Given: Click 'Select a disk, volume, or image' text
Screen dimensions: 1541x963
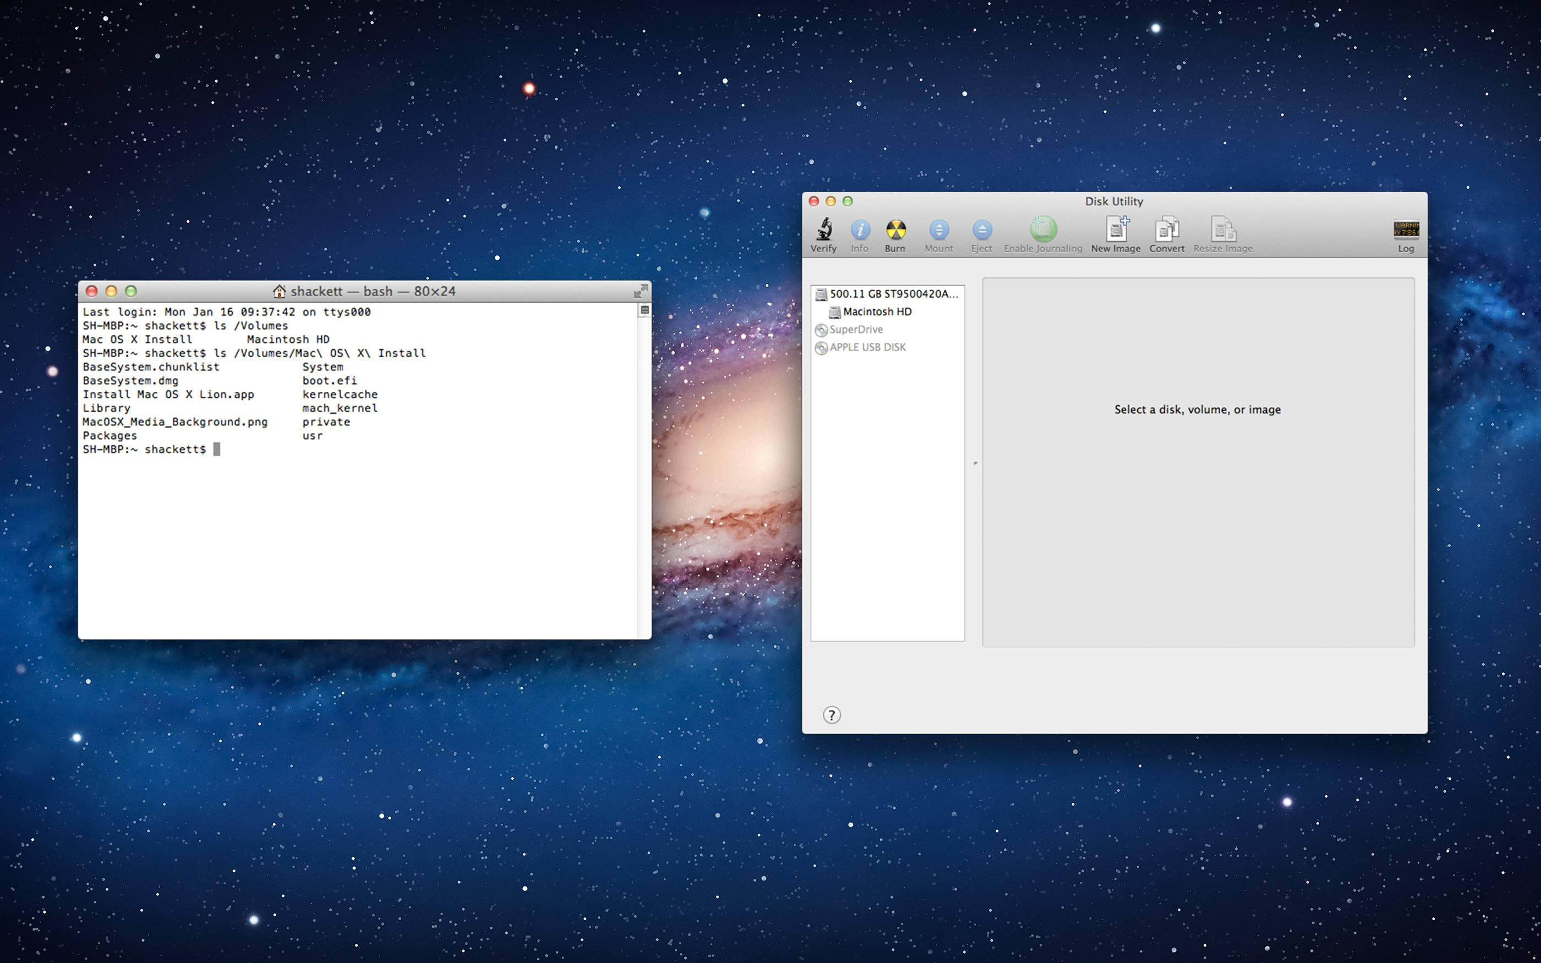Looking at the screenshot, I should pyautogui.click(x=1197, y=409).
